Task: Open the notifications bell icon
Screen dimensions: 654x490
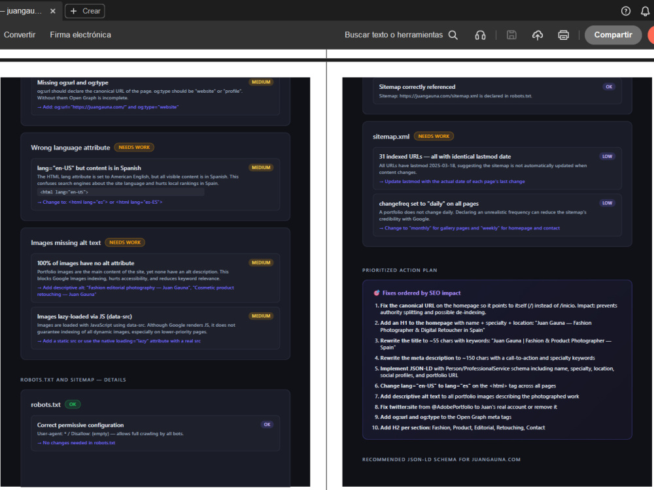Action: 645,11
